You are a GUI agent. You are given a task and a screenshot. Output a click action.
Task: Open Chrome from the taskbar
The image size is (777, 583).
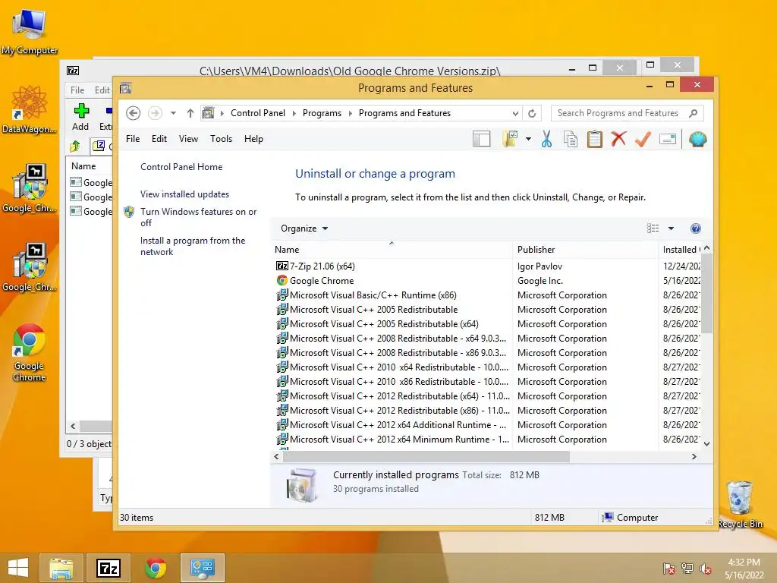pos(156,568)
